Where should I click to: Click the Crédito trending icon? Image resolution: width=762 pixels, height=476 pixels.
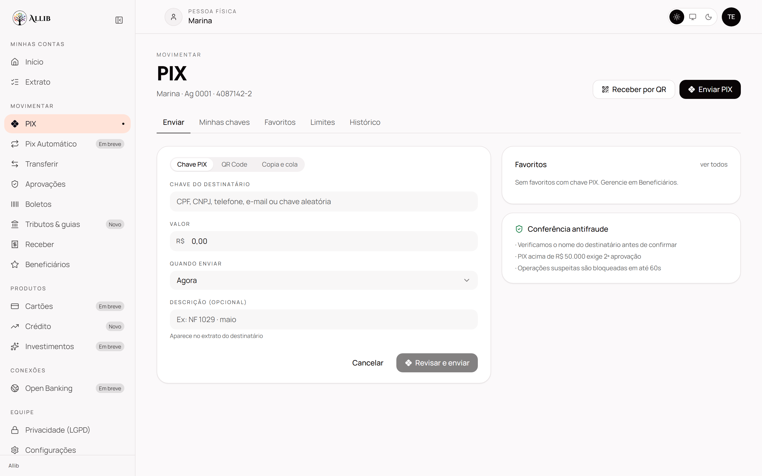pyautogui.click(x=15, y=327)
